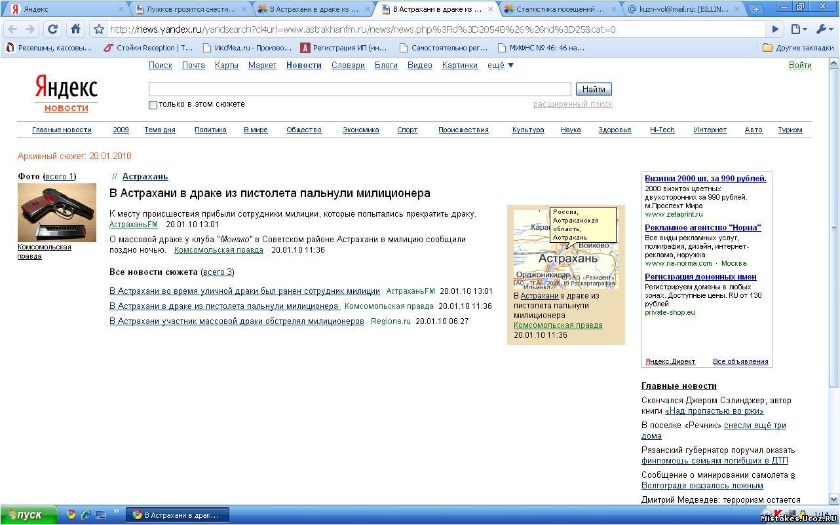Open АстраханьFM source link under summary

[x=134, y=225]
